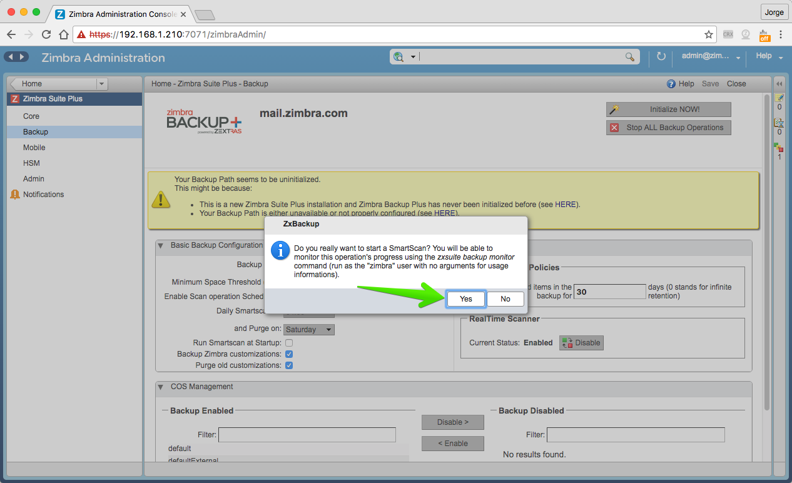Collapse the COS Management section
The width and height of the screenshot is (792, 483).
coord(161,387)
